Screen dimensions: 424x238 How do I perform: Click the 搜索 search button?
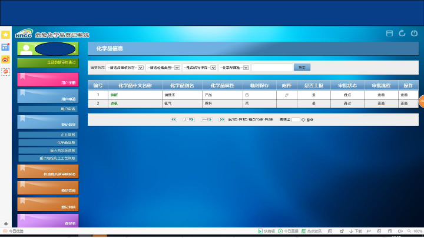[302, 68]
